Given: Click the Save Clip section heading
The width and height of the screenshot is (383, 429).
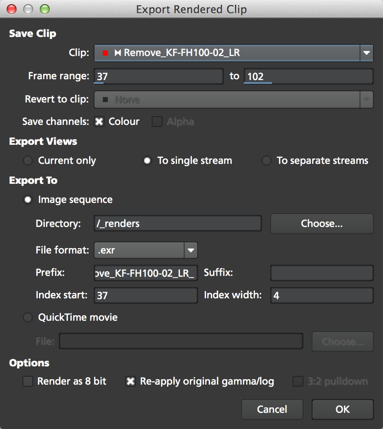Looking at the screenshot, I should [x=32, y=33].
